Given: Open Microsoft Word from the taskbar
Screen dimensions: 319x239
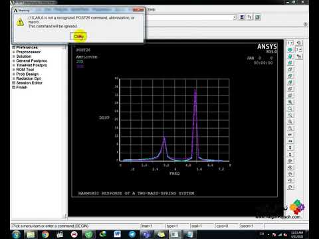Looking at the screenshot, I should (x=118, y=234).
